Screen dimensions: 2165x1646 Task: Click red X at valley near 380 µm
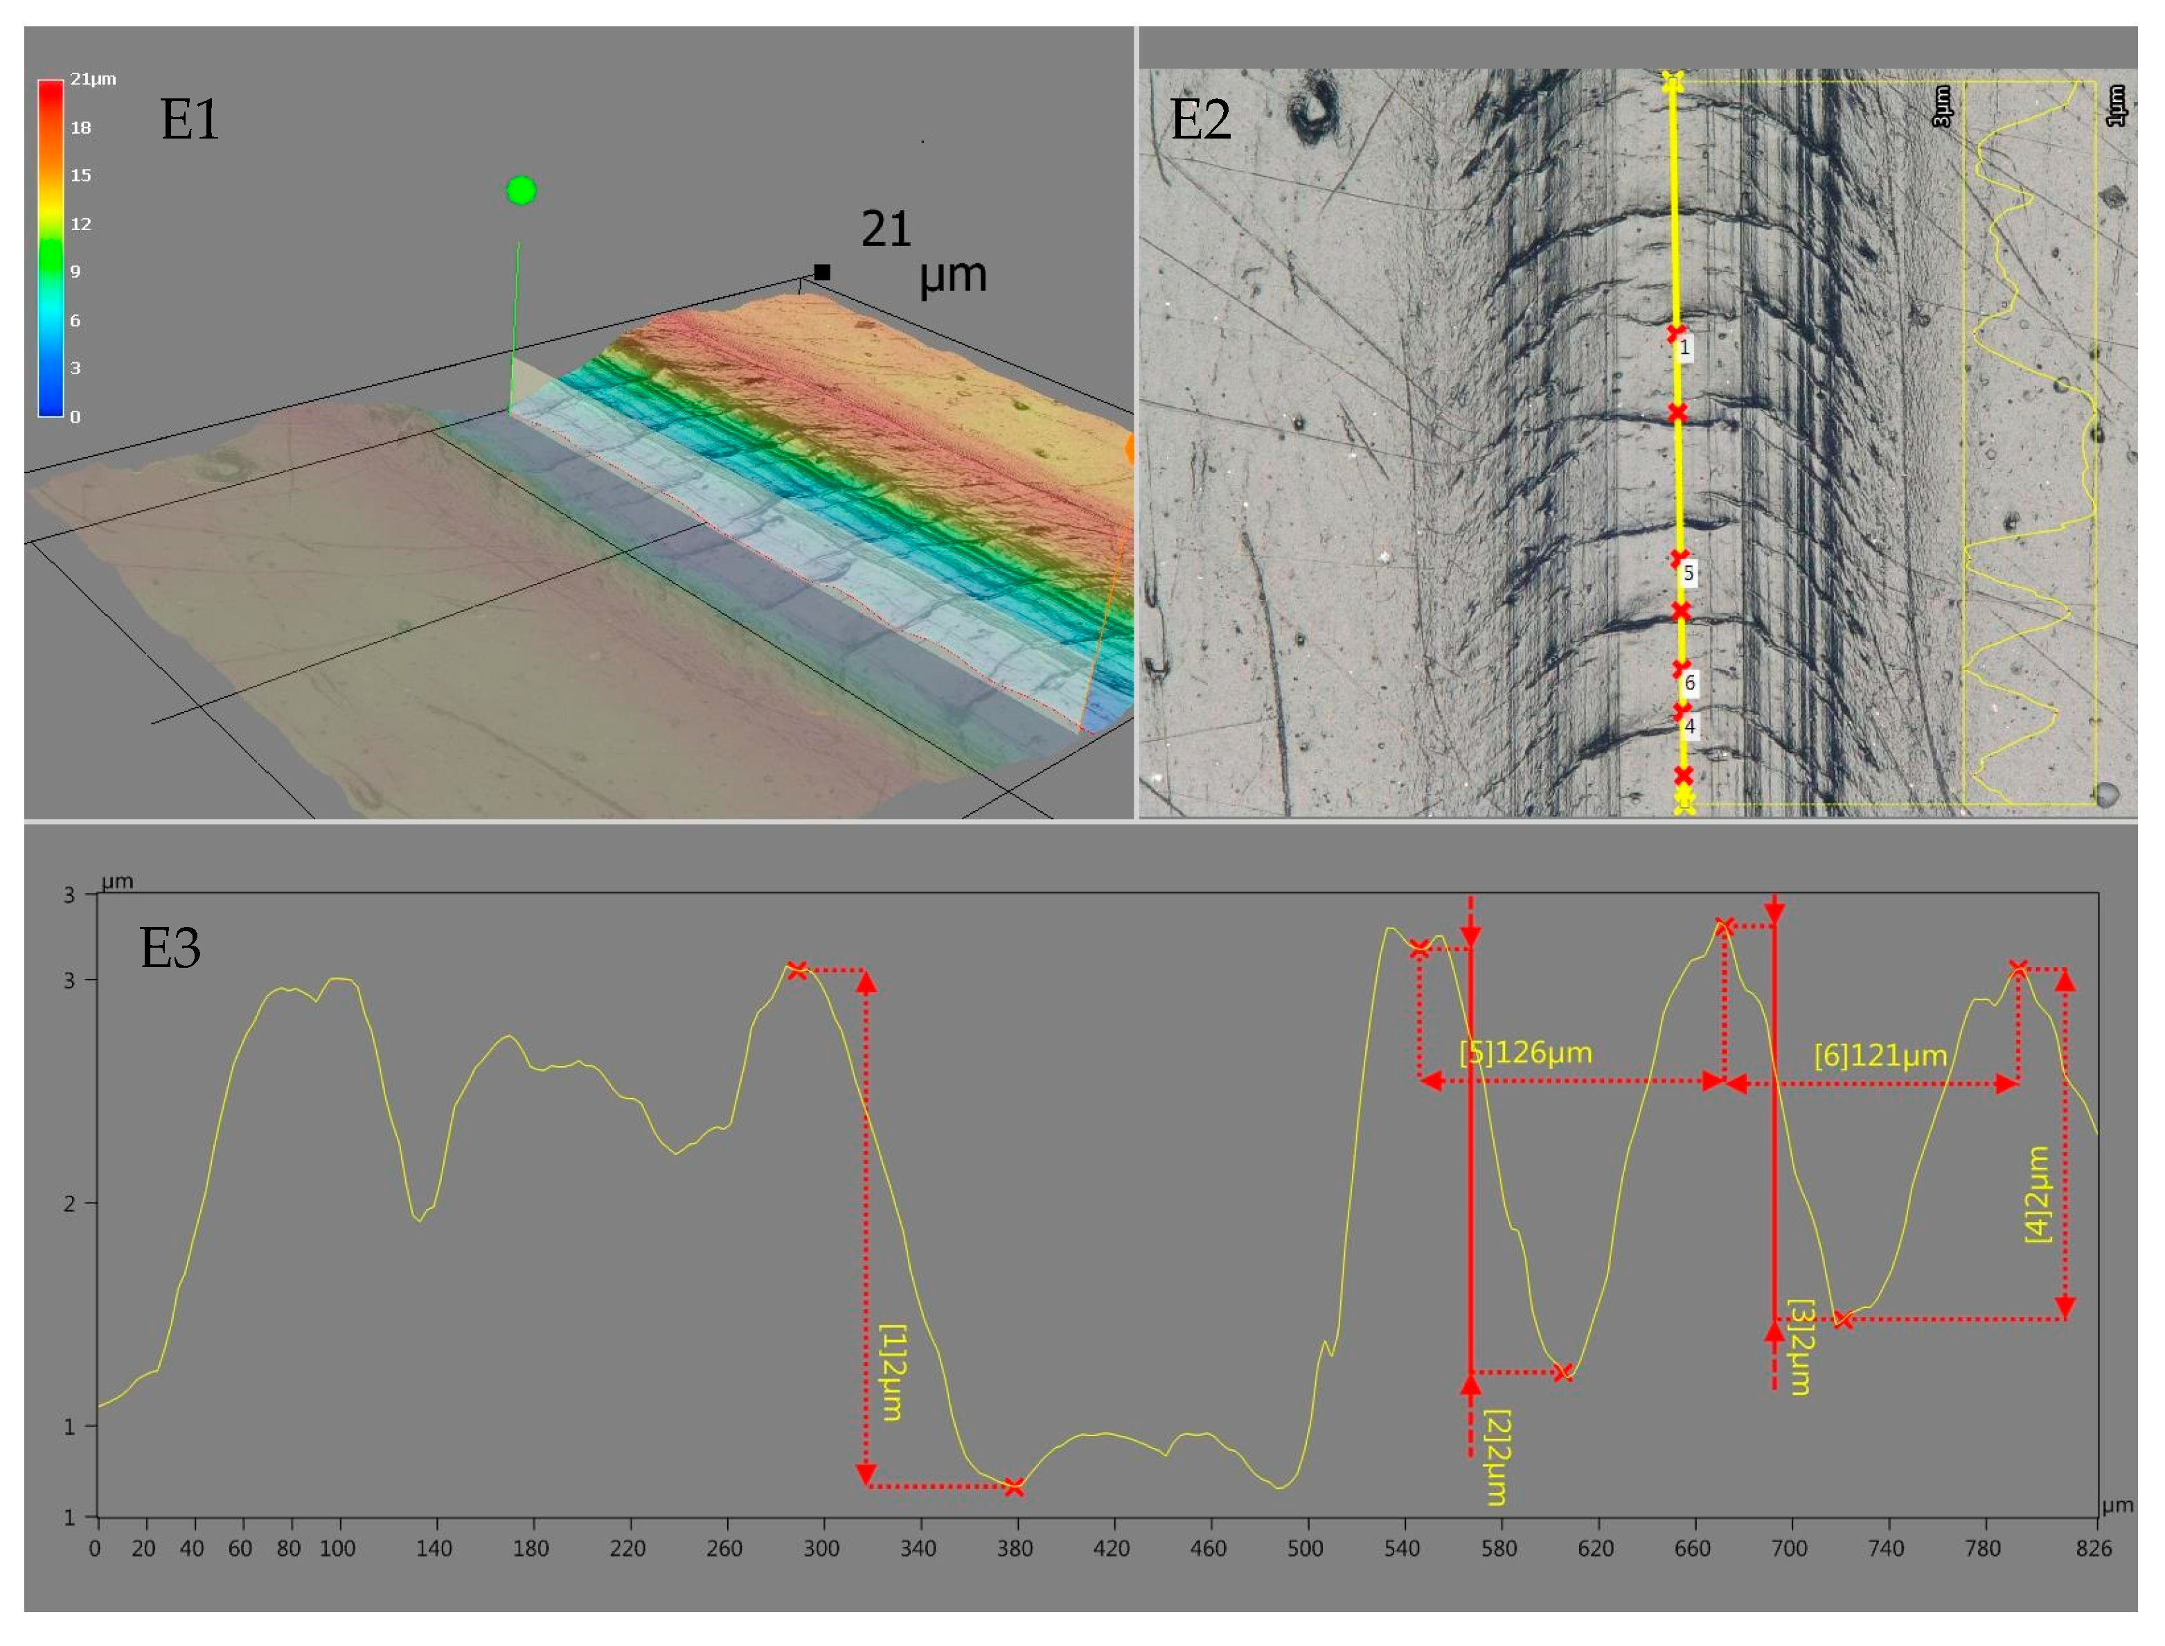pos(1014,1487)
